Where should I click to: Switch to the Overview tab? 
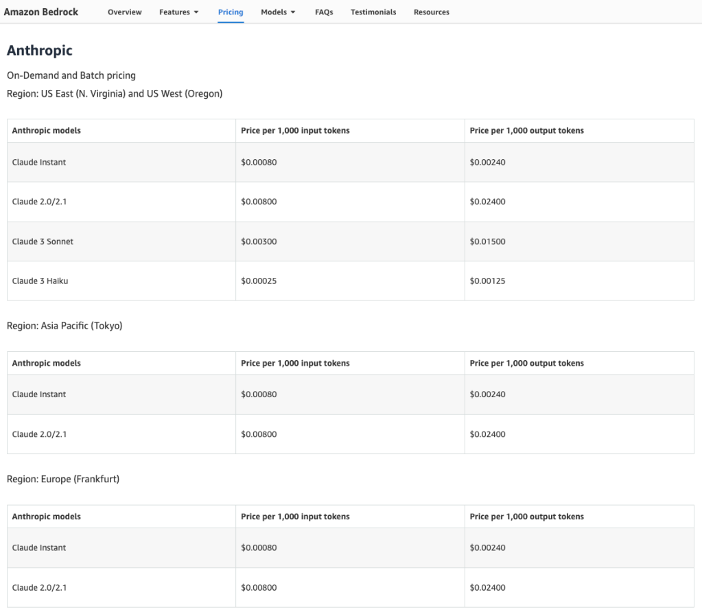click(x=124, y=12)
